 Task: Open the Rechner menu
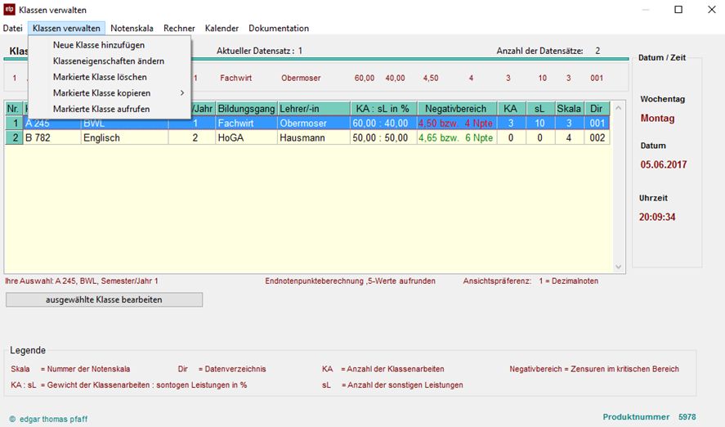pos(179,28)
